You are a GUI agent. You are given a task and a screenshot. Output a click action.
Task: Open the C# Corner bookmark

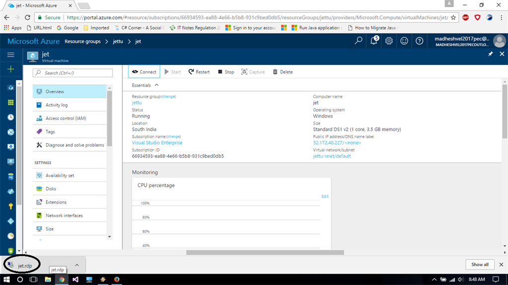pos(139,28)
